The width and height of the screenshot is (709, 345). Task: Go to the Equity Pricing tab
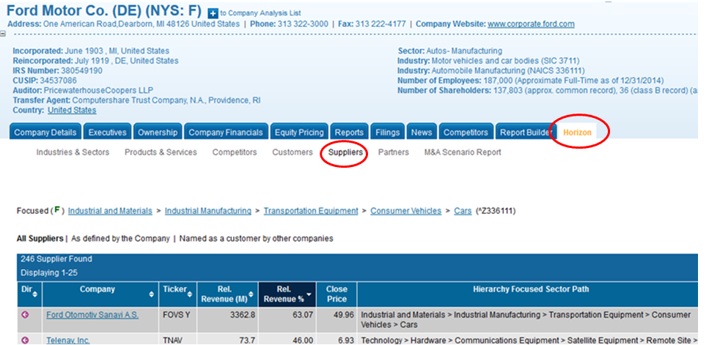point(299,133)
